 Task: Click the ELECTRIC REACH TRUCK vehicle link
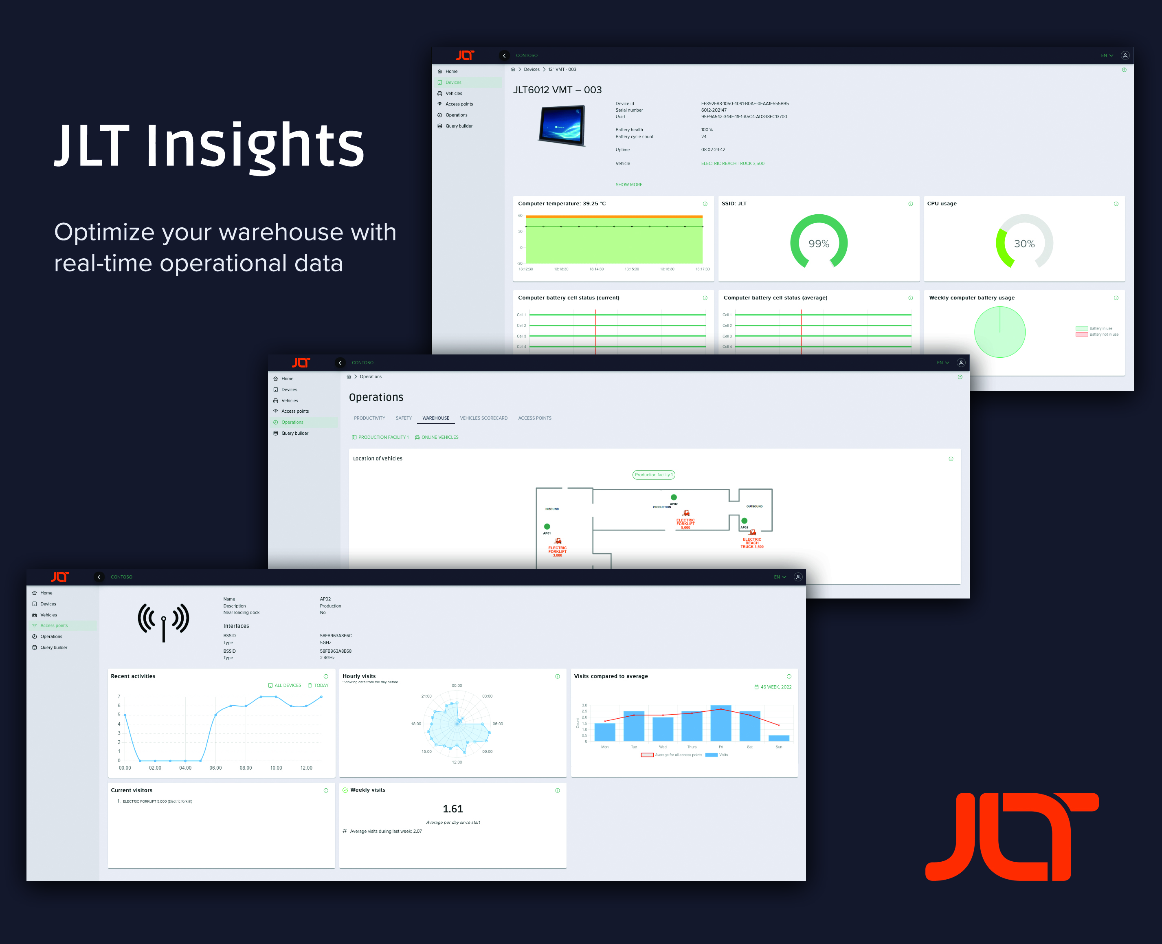pos(733,164)
